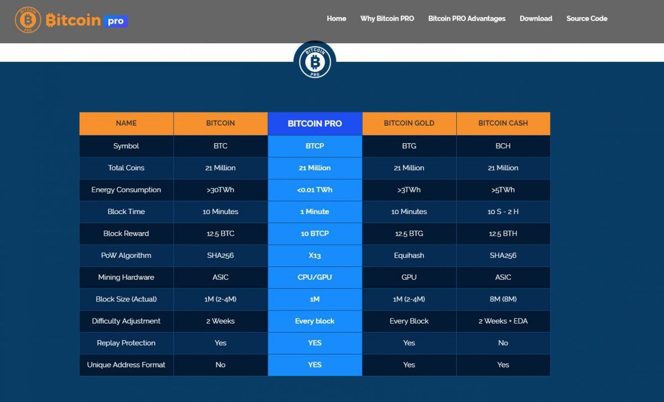Click the BTG symbol cell
Screen dimensions: 664x402
(409, 146)
